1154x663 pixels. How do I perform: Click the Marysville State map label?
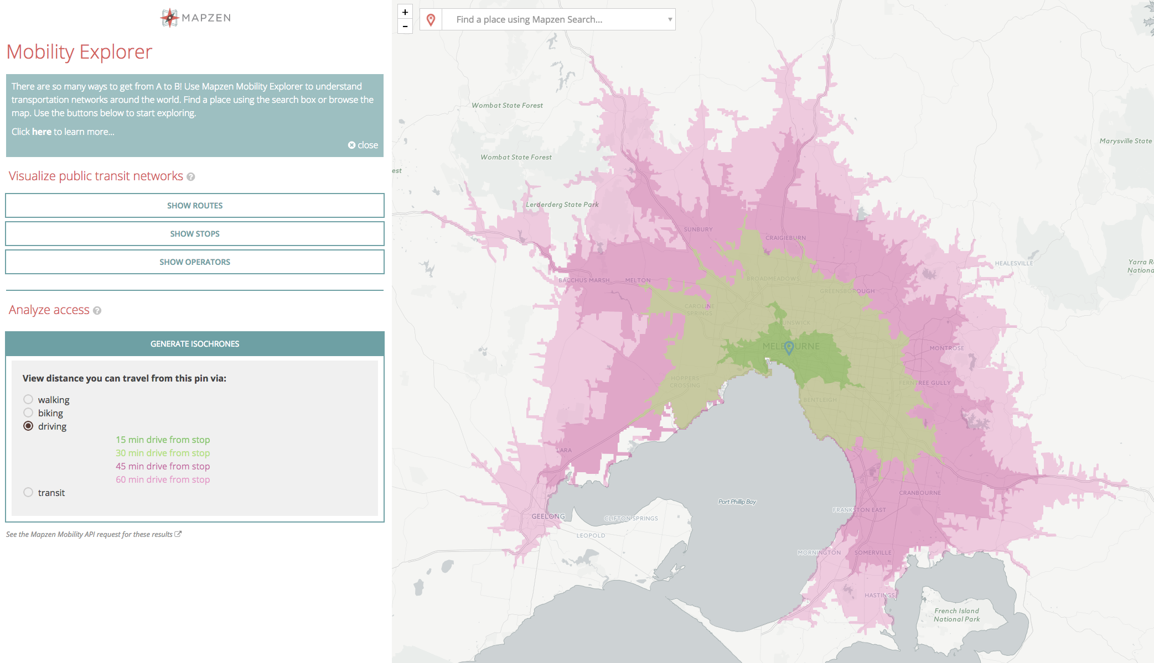1125,141
